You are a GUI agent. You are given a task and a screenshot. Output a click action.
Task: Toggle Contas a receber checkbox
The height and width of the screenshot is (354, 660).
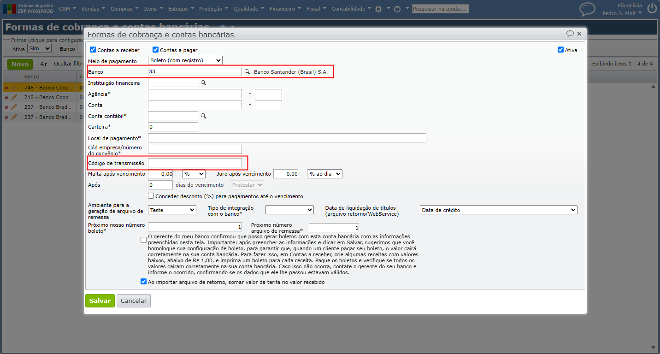[93, 50]
